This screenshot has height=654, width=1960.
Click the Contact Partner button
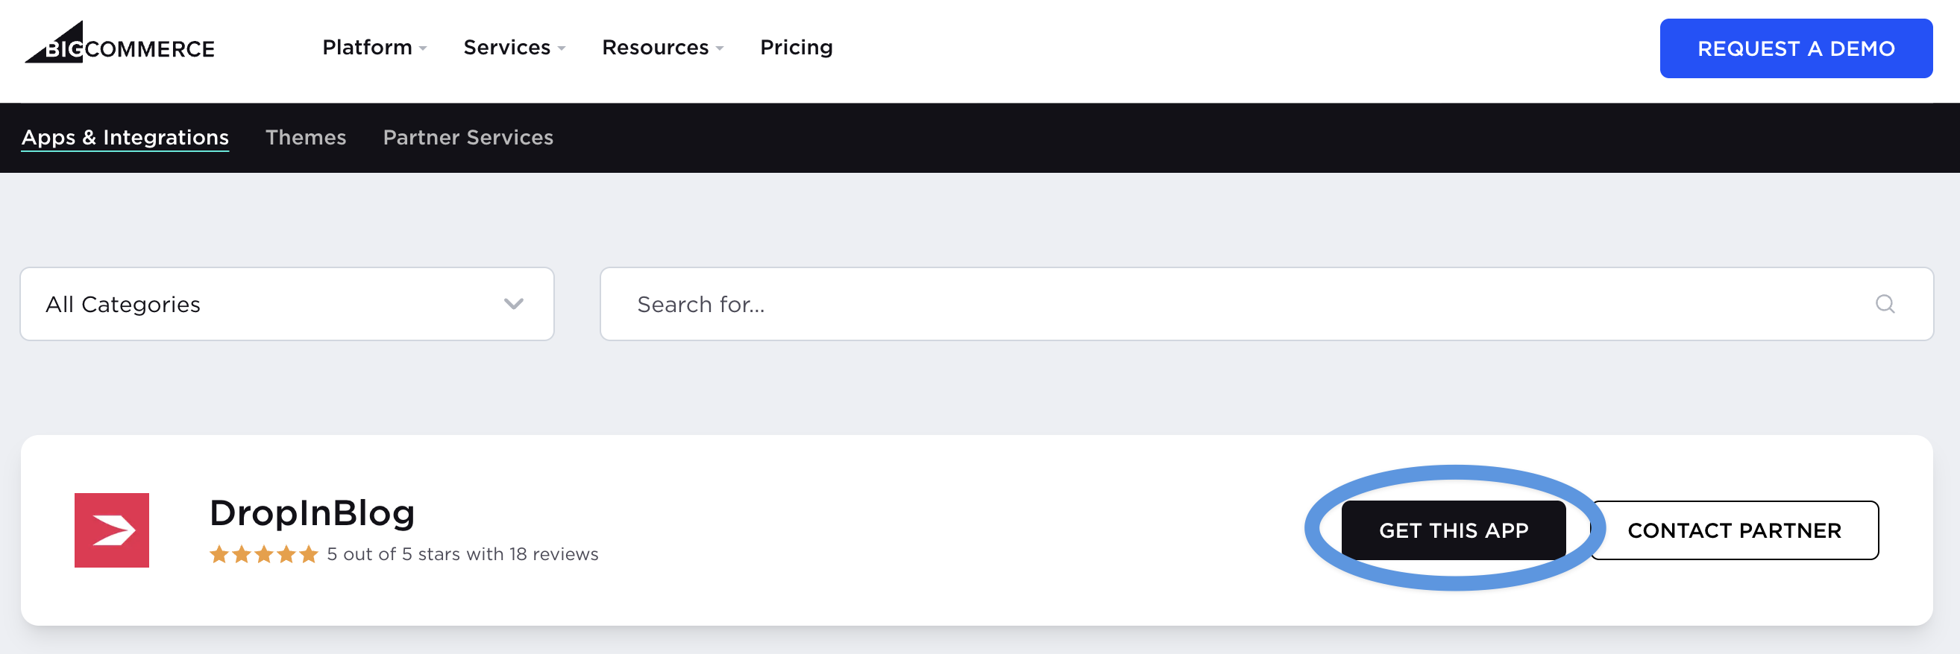pos(1733,530)
